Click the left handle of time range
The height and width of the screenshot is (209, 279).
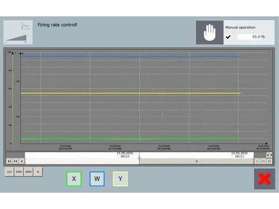139,158
